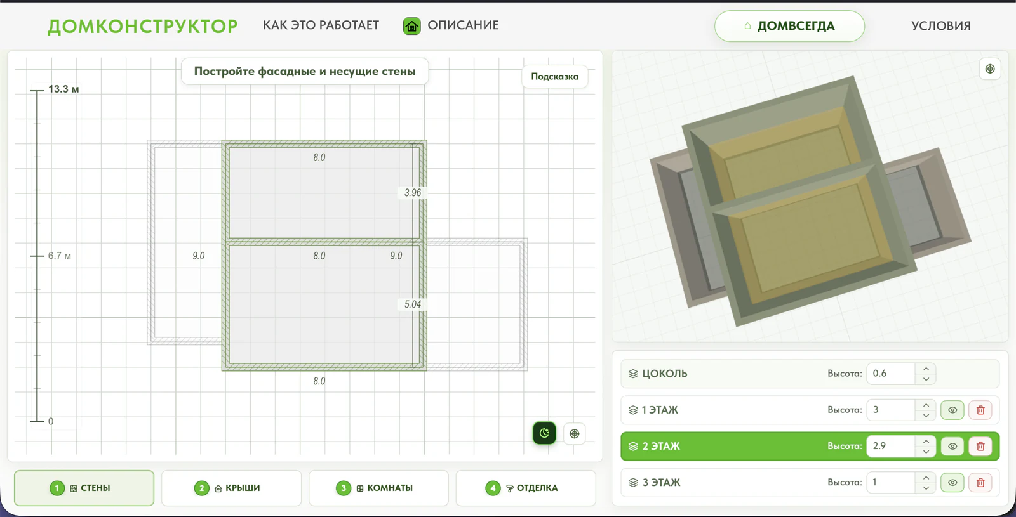Viewport: 1016px width, 517px height.
Task: Hide the 1 ЭТАЖ floor
Action: point(952,410)
